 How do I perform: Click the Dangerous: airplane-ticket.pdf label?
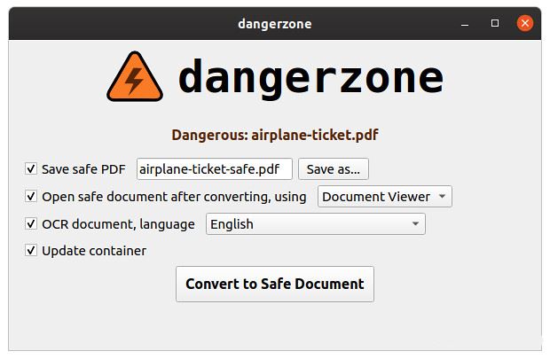pos(275,136)
